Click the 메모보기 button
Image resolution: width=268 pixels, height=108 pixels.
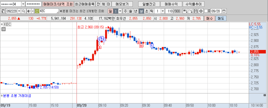122,4
